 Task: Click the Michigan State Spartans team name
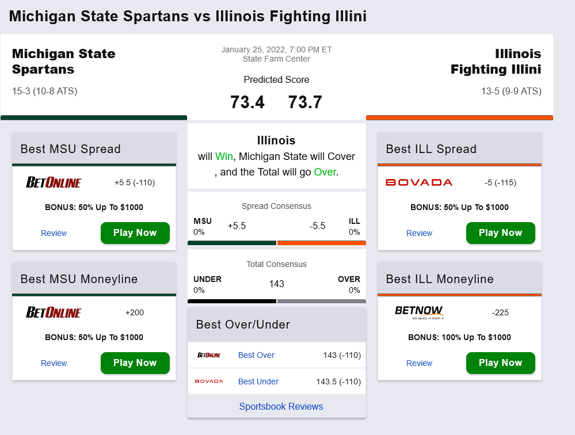pos(63,62)
